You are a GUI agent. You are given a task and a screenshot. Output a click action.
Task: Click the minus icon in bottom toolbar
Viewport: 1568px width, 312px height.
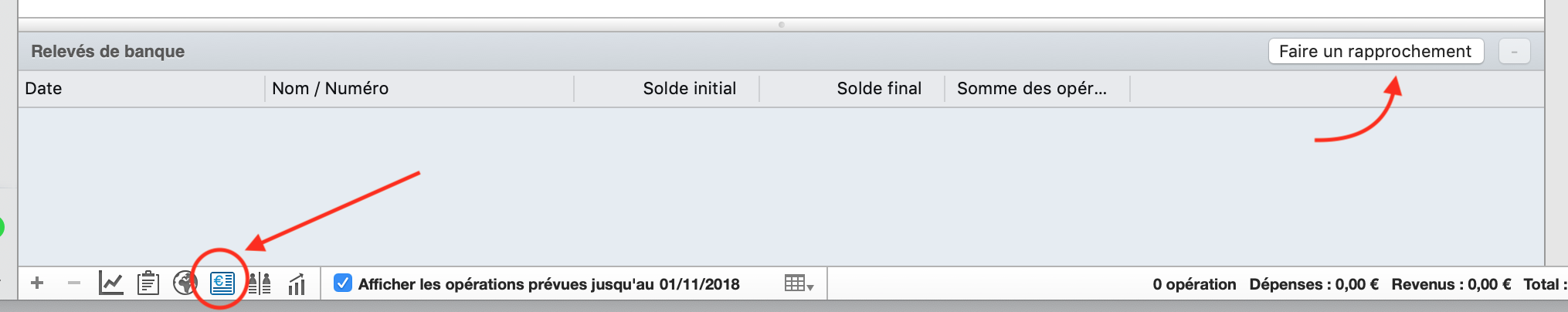[x=74, y=283]
